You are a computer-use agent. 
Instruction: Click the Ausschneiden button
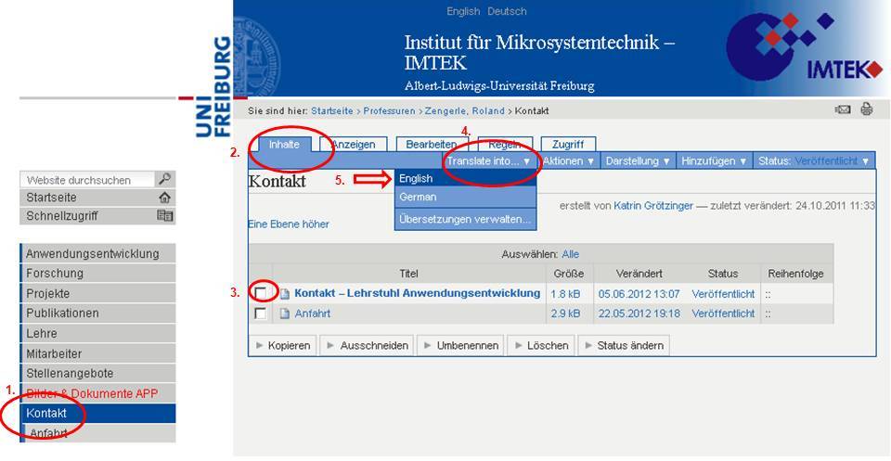[368, 345]
